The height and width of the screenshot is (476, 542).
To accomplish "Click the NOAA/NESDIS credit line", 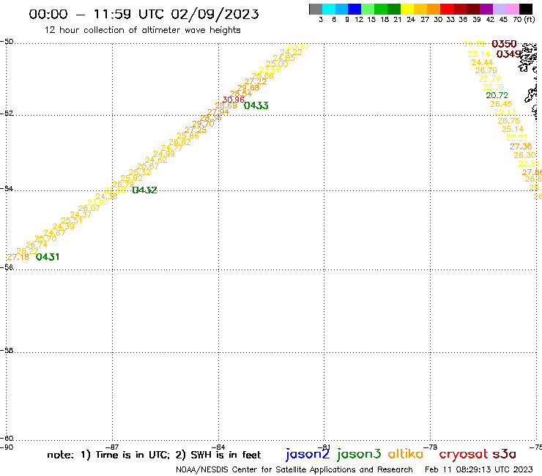I will pos(294,469).
